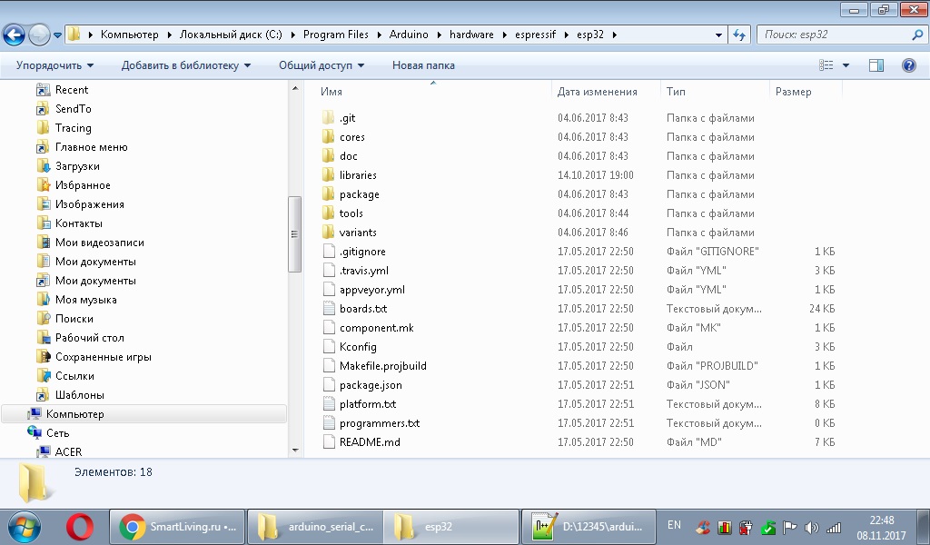Open 'Recent' in the navigation pane
Image resolution: width=930 pixels, height=545 pixels.
pyautogui.click(x=71, y=90)
